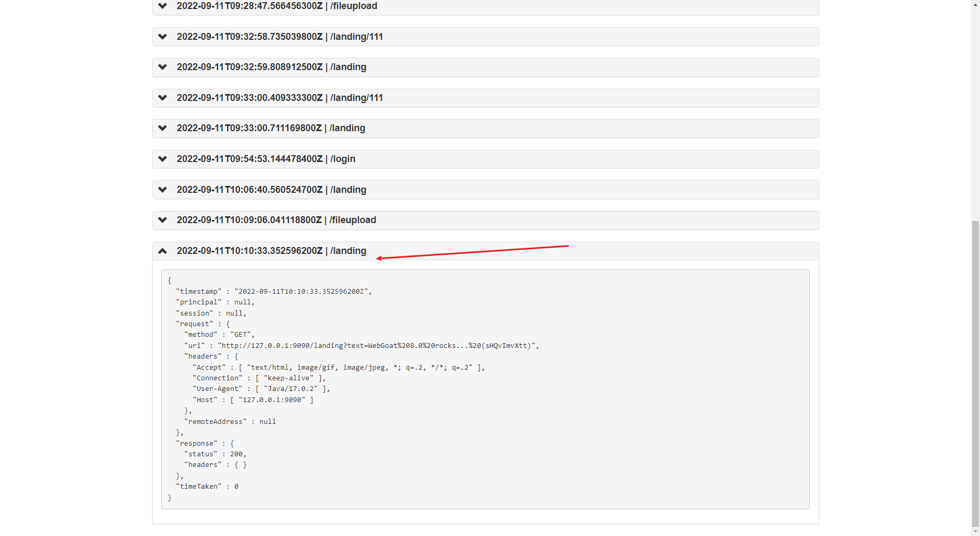Open request titled 2022-09-11T09:28:47.566456300Z | /fileupload
The image size is (980, 536).
point(277,6)
